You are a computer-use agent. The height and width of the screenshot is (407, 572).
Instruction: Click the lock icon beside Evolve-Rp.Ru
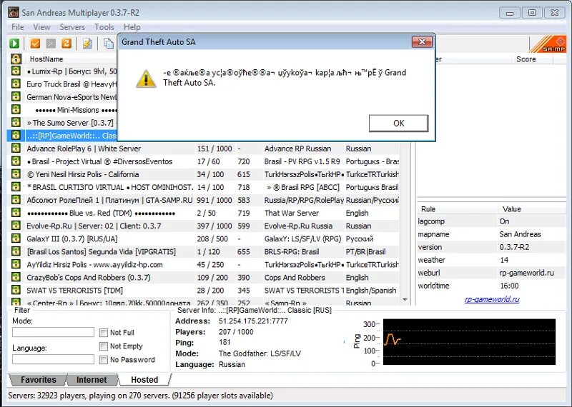pos(16,226)
